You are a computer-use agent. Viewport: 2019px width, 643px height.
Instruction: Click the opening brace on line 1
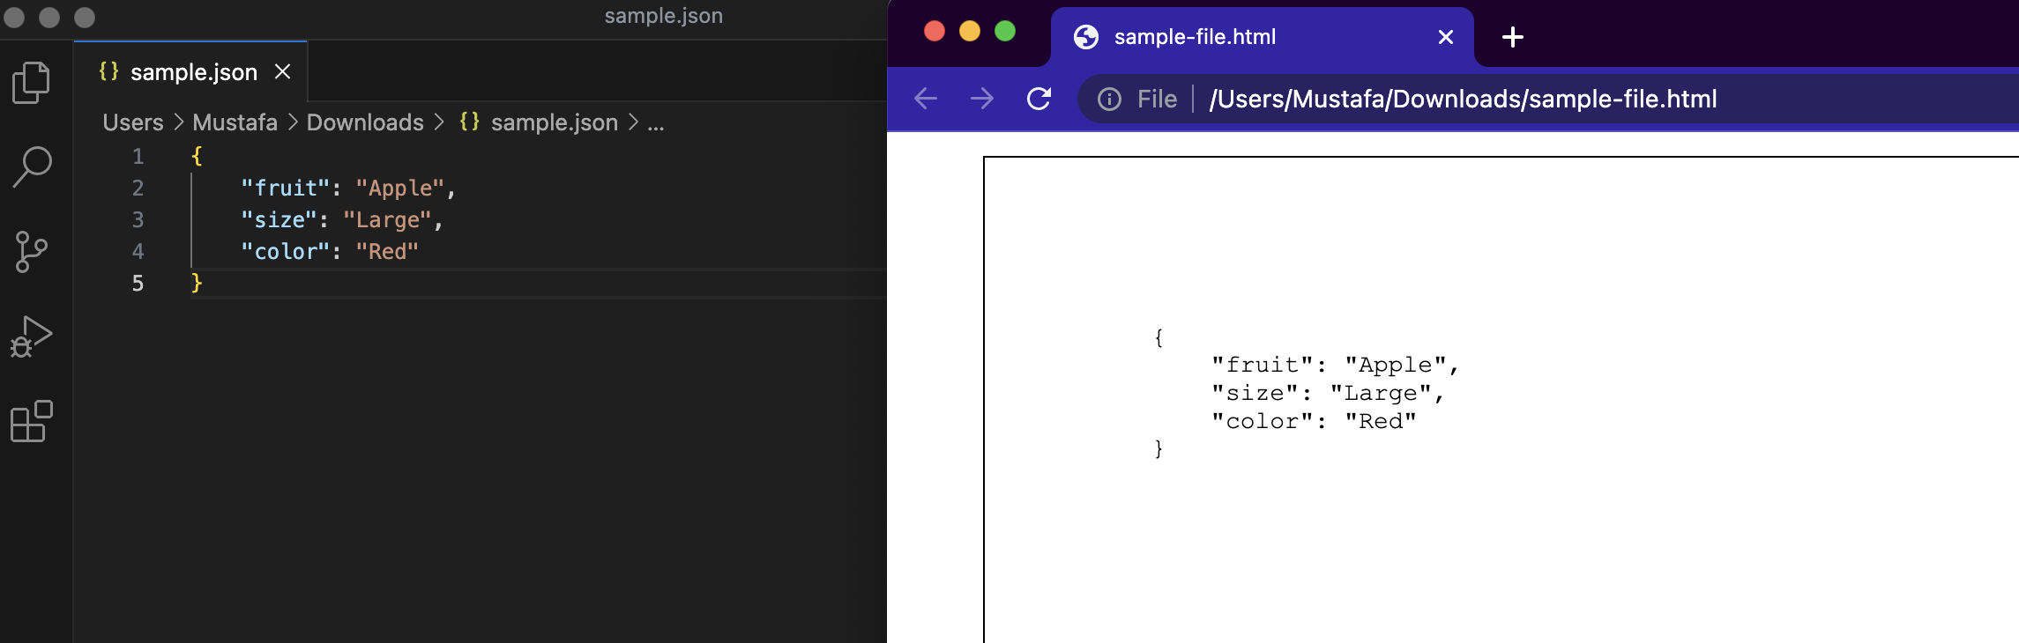click(x=197, y=156)
